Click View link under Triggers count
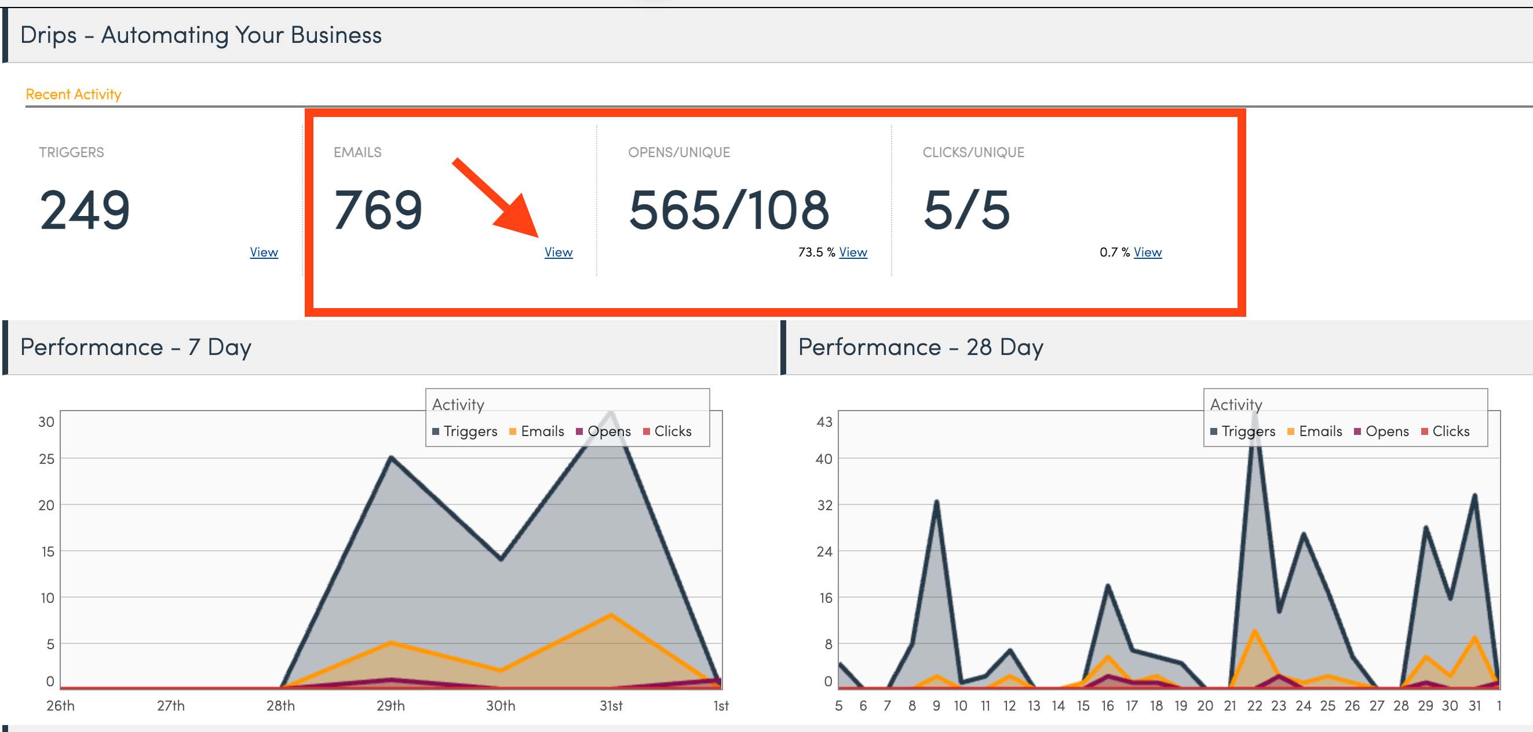Image resolution: width=1533 pixels, height=732 pixels. point(264,252)
